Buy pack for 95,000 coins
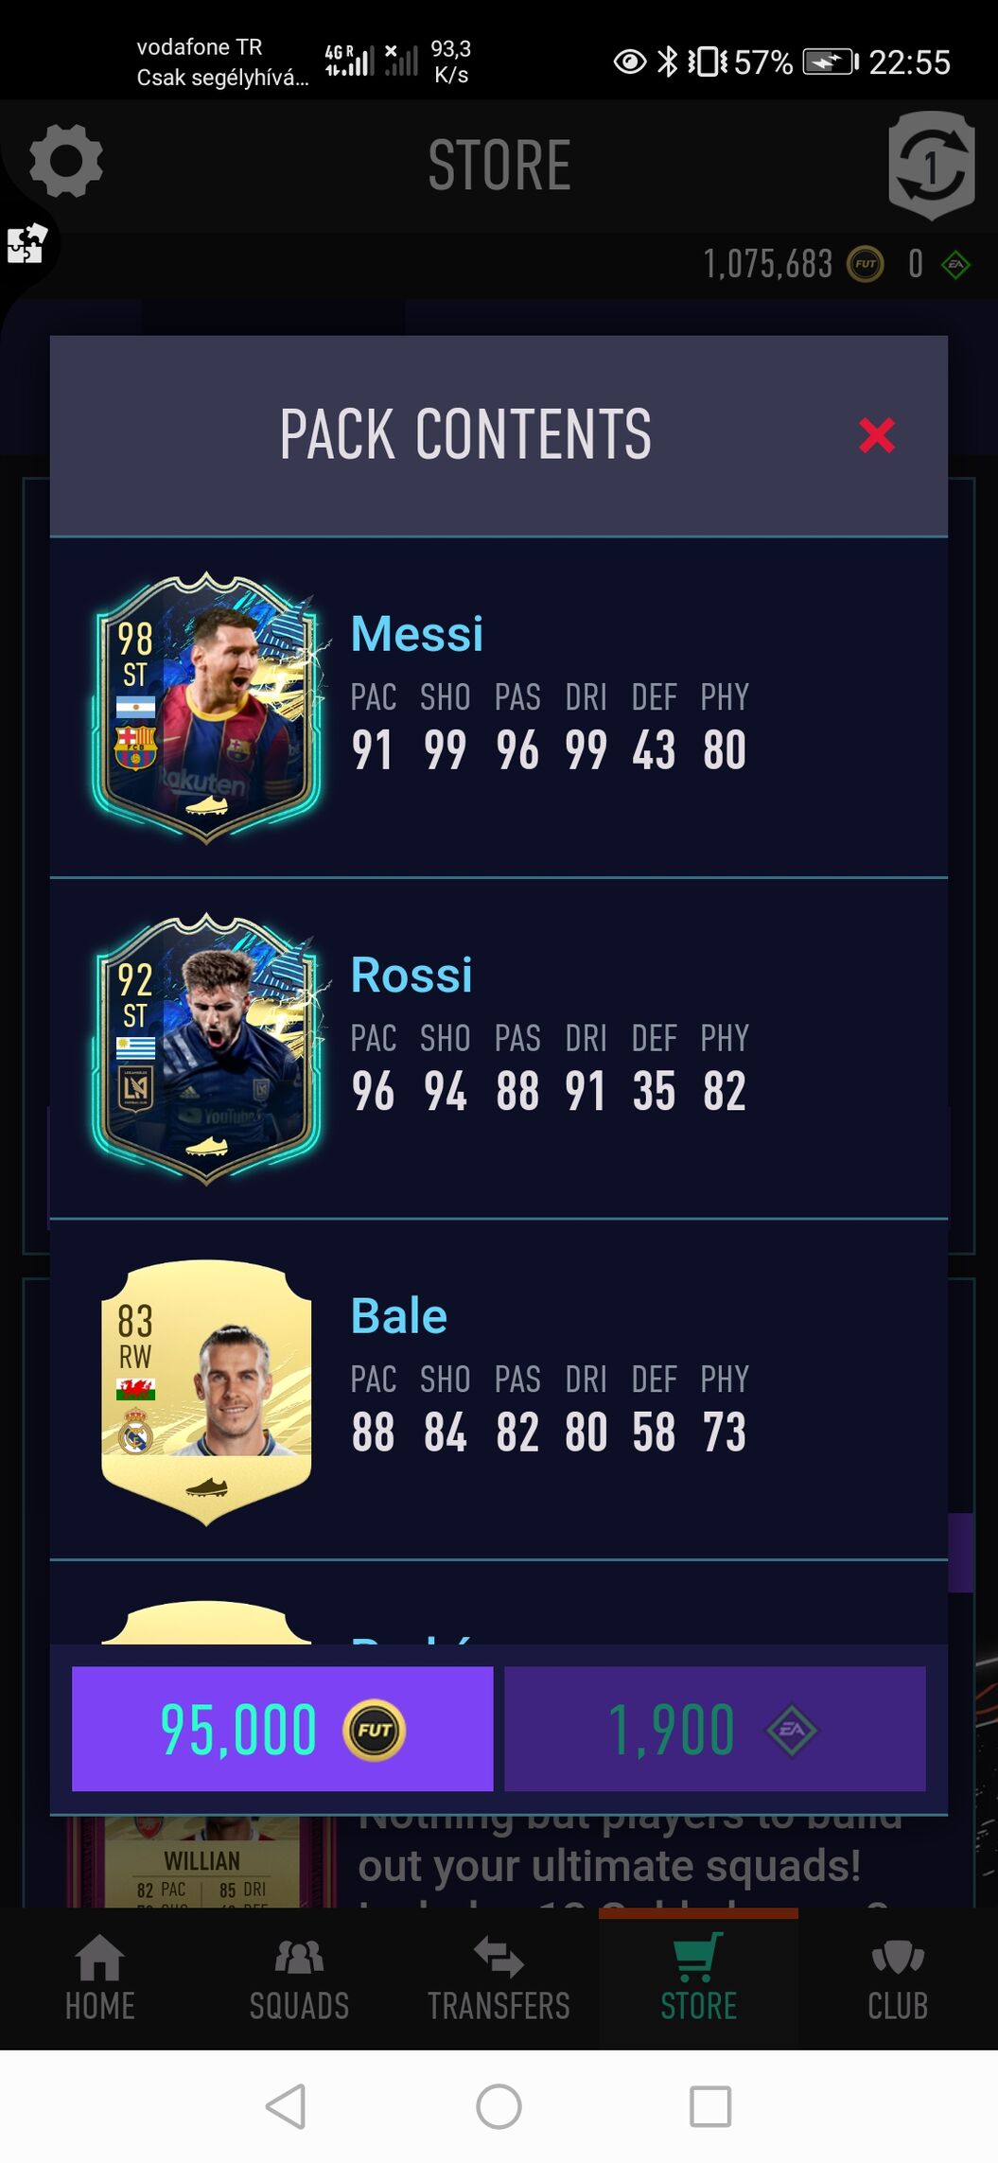 (x=282, y=1729)
